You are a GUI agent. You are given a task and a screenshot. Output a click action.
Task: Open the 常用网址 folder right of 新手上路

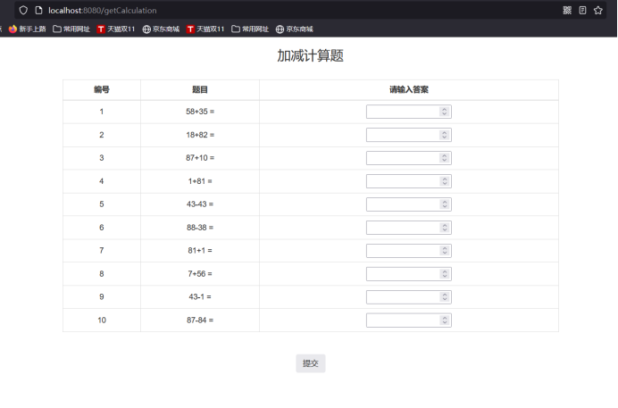71,29
